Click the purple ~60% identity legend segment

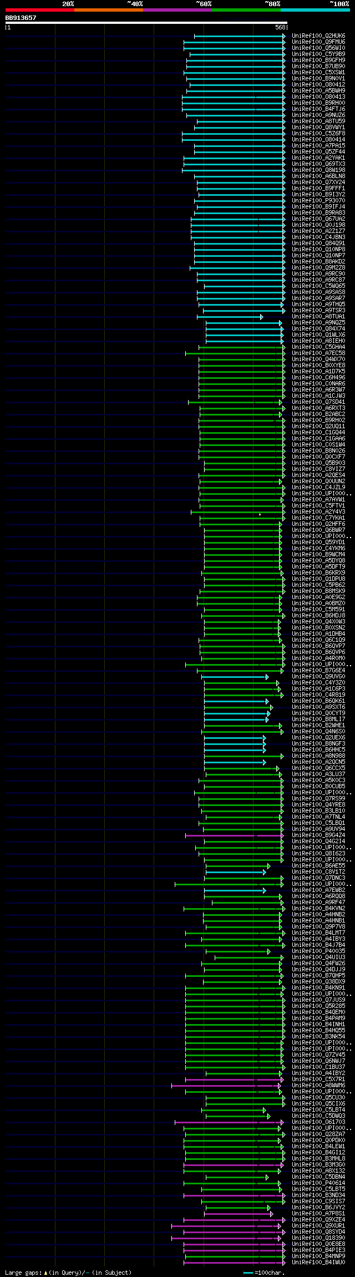pos(177,10)
